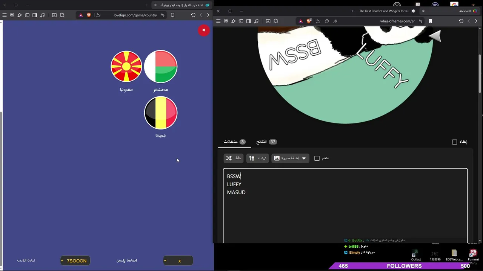Open wheelofnames window hamburger menu

click(x=218, y=21)
